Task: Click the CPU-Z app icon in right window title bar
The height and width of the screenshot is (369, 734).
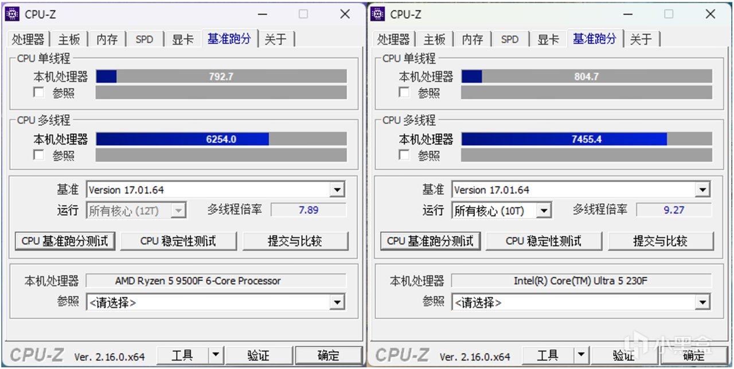Action: [377, 14]
